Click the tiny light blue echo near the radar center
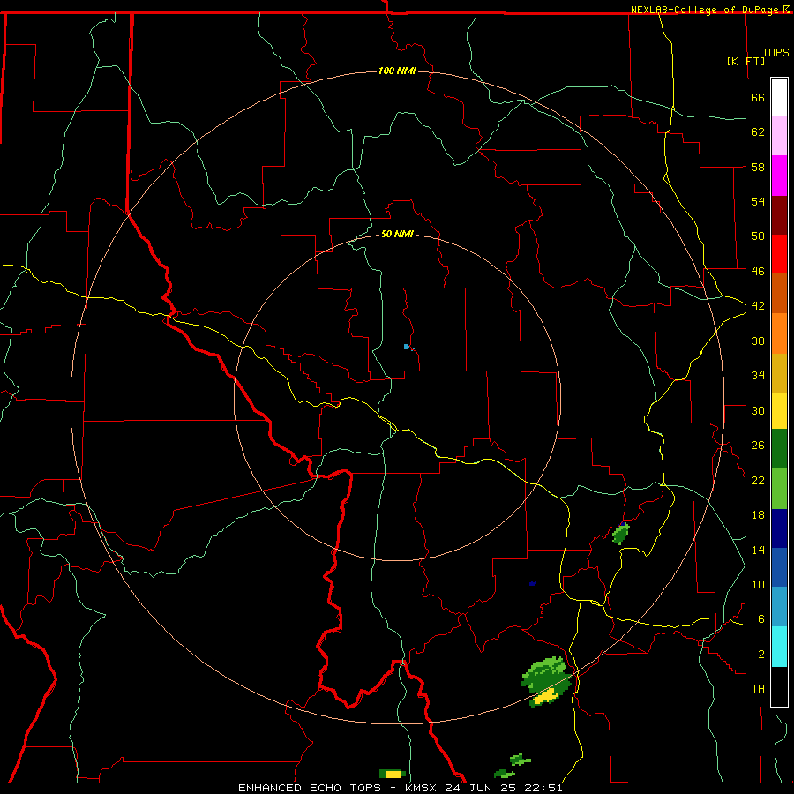Image resolution: width=794 pixels, height=794 pixels. [x=408, y=347]
